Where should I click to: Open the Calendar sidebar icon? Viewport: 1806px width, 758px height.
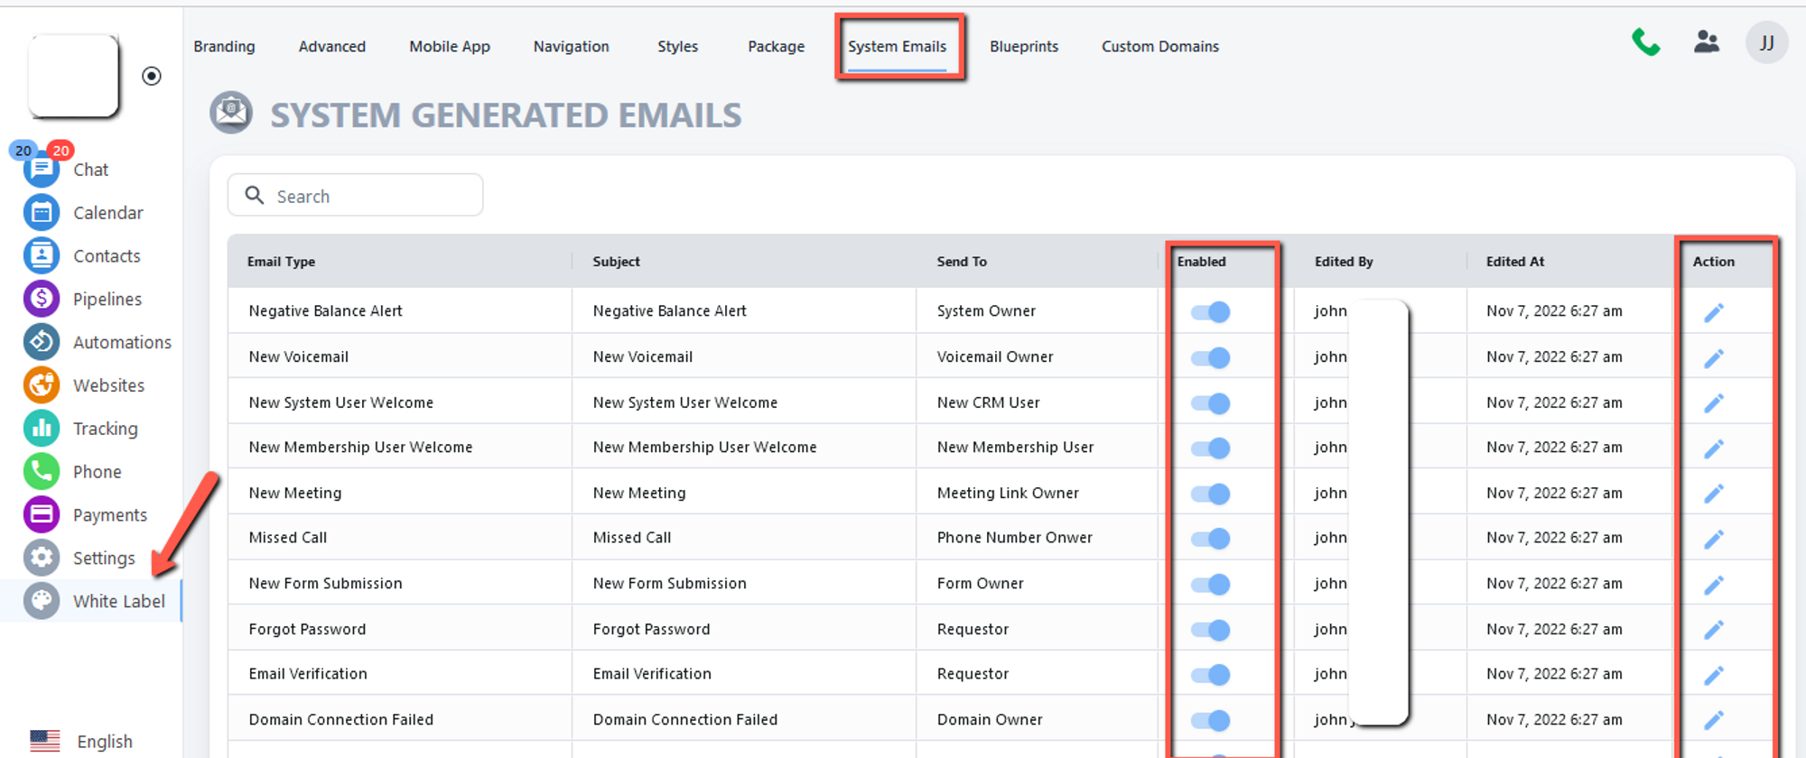[42, 213]
